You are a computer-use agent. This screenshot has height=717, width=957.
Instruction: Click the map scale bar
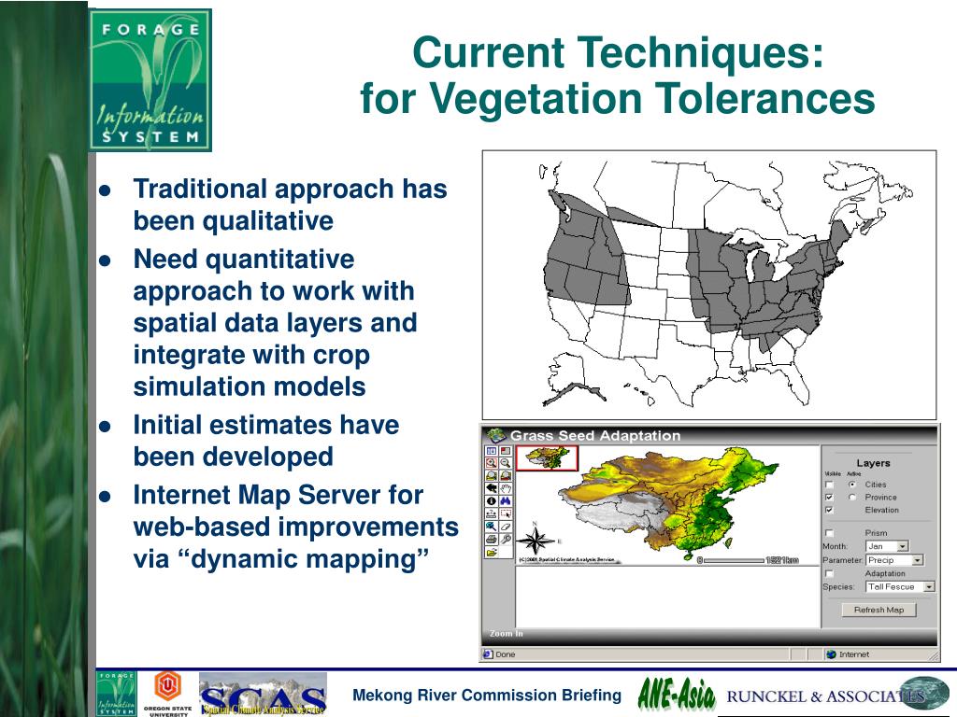pos(749,560)
